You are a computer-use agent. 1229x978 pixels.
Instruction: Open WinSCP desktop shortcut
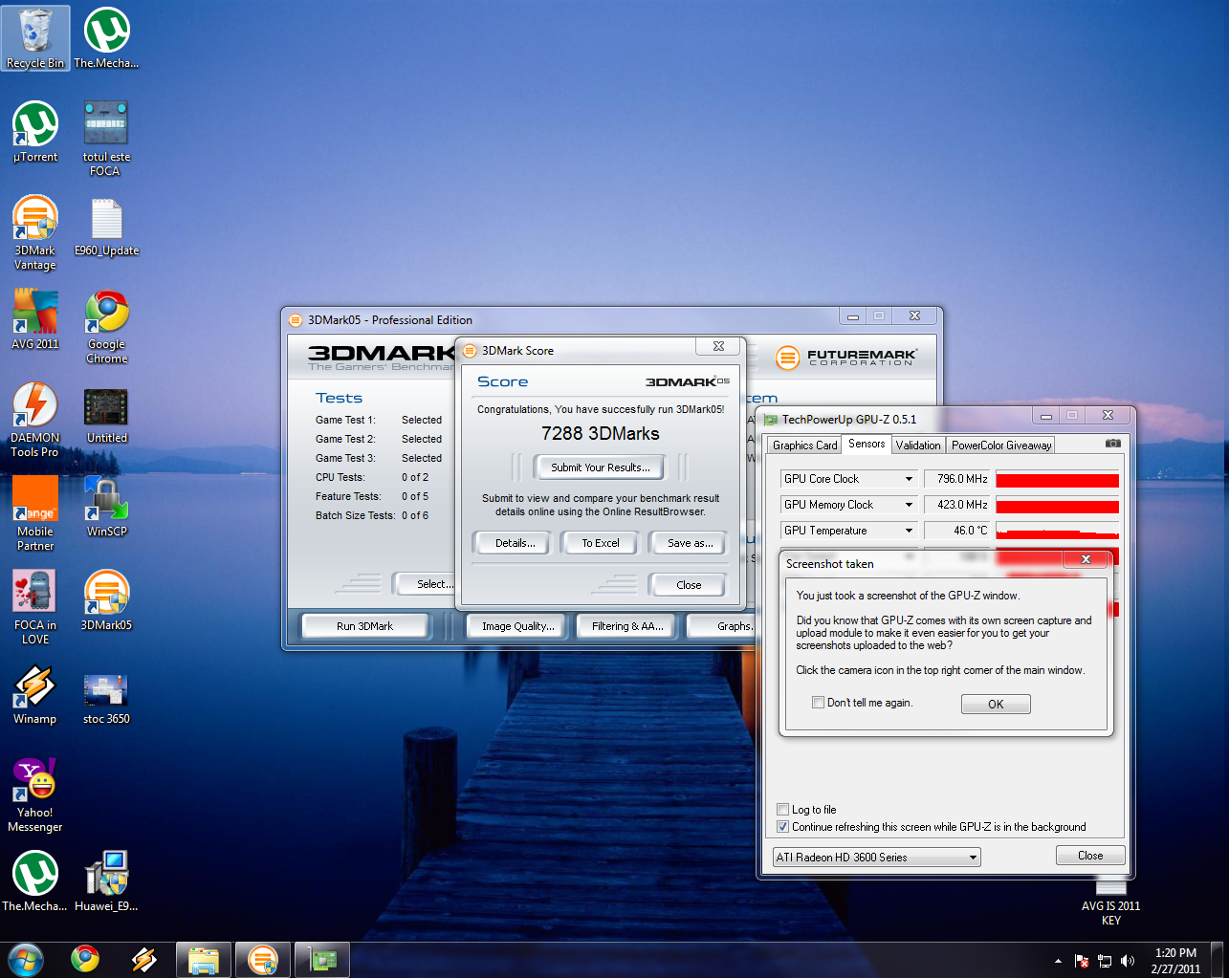[106, 507]
